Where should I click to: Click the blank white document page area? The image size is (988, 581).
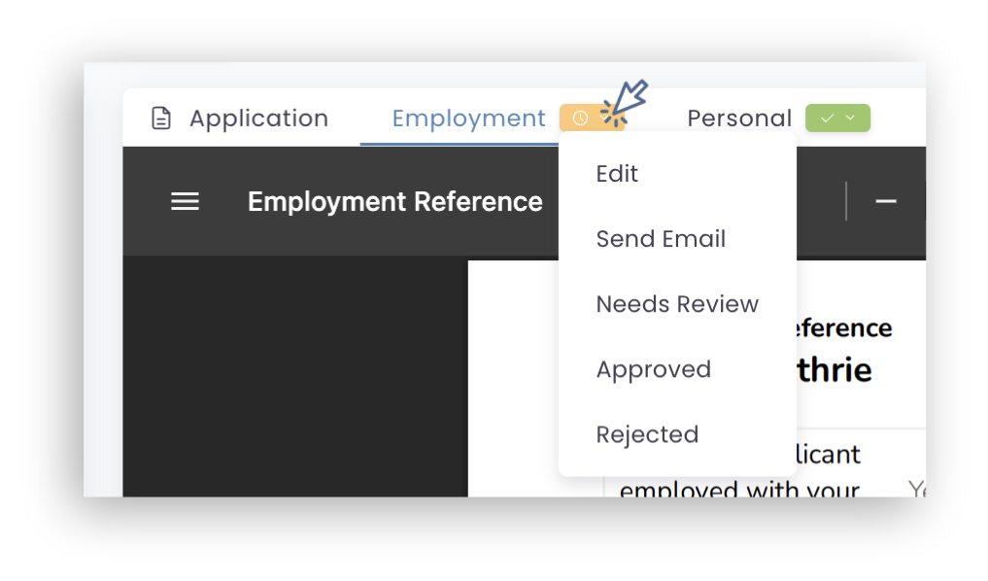click(x=513, y=378)
